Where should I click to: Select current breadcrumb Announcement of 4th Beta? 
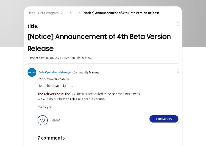pos(121,13)
